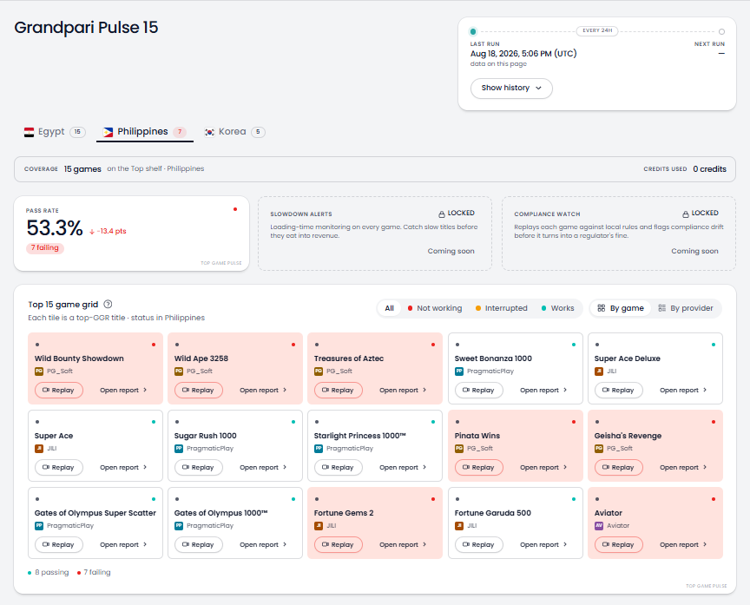The image size is (750, 605).
Task: Filter grid by Not working status
Action: click(x=434, y=308)
